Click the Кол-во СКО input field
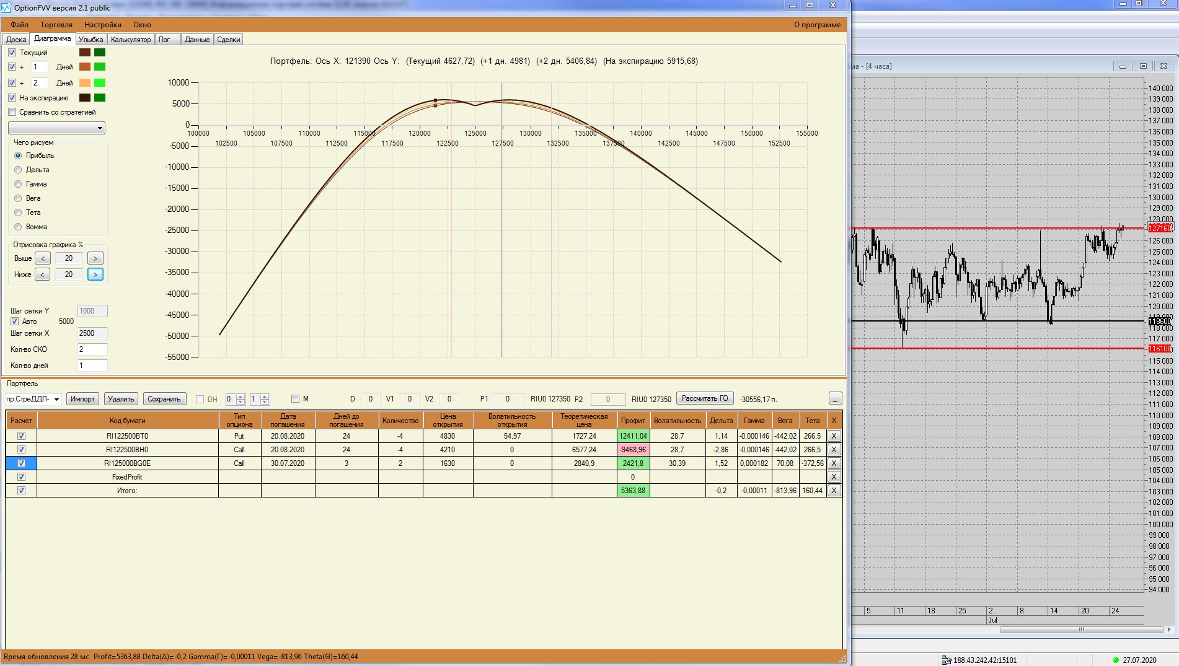The height and width of the screenshot is (666, 1179). point(92,349)
